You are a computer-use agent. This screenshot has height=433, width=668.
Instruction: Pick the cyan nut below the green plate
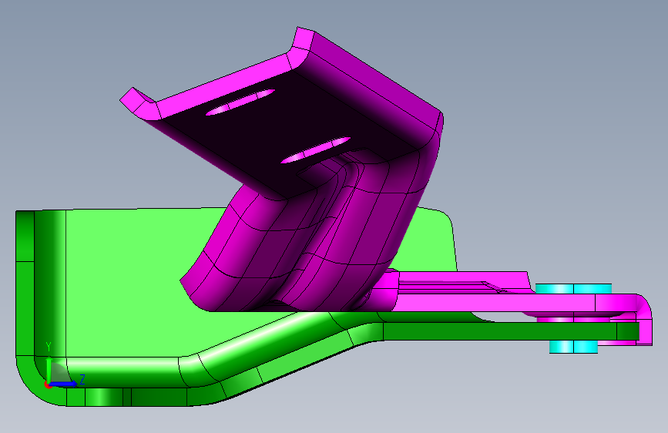(573, 347)
